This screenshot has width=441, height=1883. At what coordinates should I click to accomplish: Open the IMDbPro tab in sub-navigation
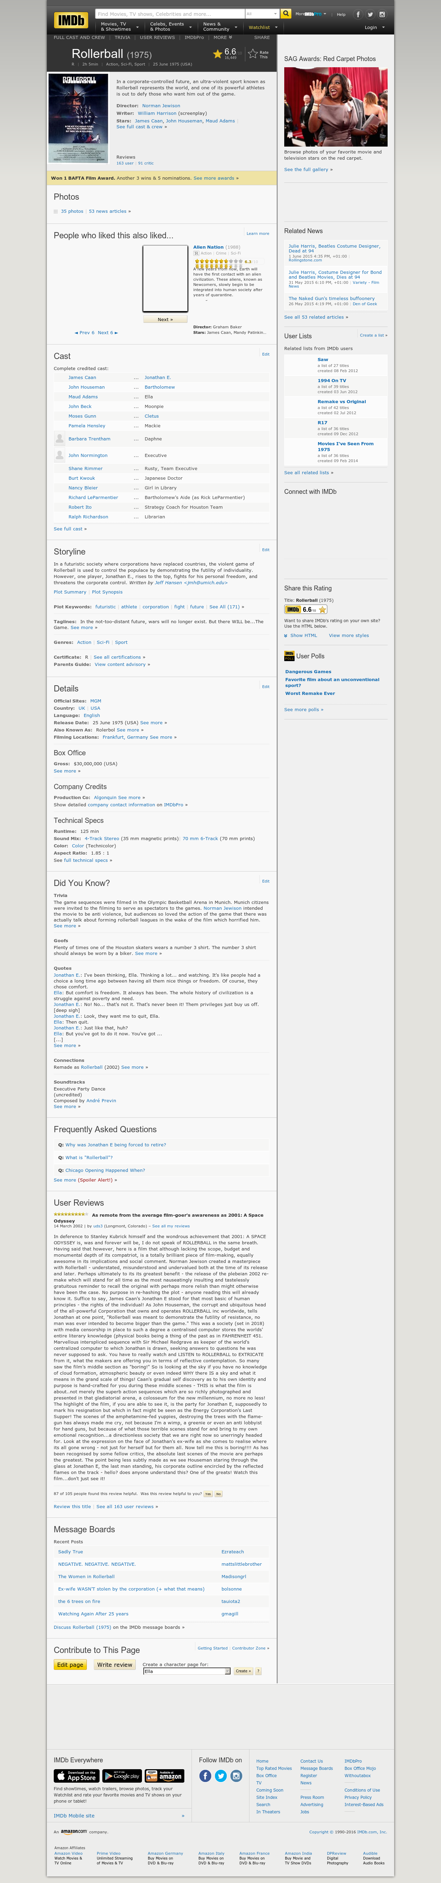pos(194,37)
